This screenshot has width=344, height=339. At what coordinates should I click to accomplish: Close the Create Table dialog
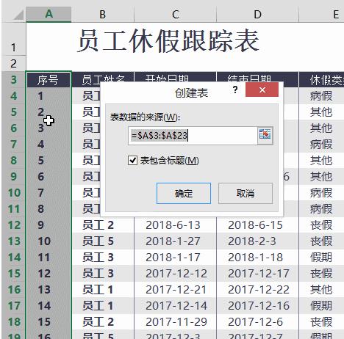(262, 90)
